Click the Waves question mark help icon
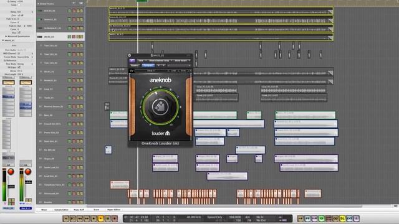The image size is (399, 224). pyautogui.click(x=190, y=71)
